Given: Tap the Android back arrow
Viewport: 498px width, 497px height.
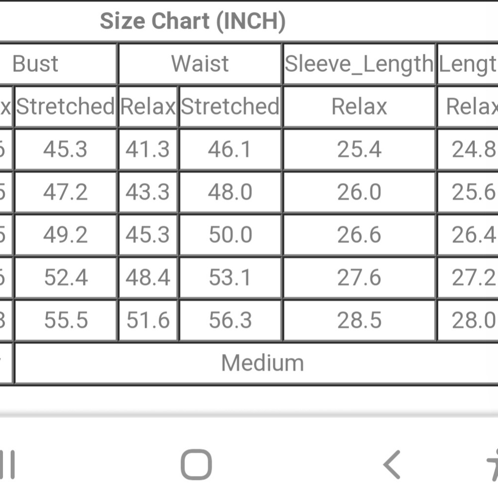Looking at the screenshot, I should [392, 464].
